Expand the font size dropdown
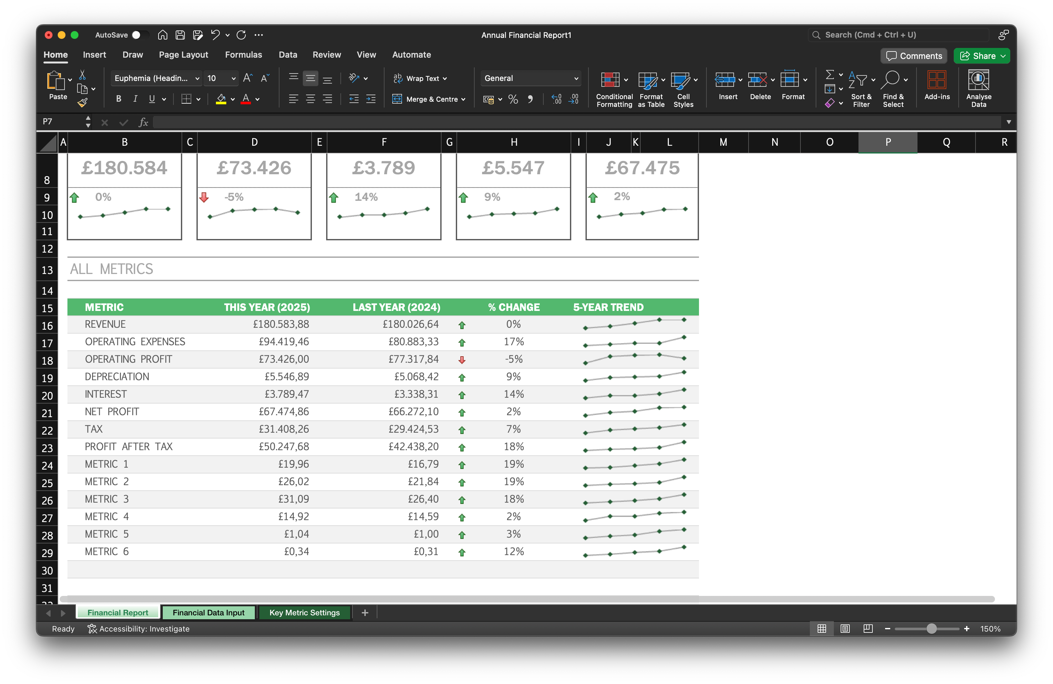1053x684 pixels. click(233, 78)
